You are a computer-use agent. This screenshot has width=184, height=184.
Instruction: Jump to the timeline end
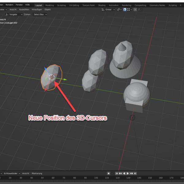tap(135, 173)
